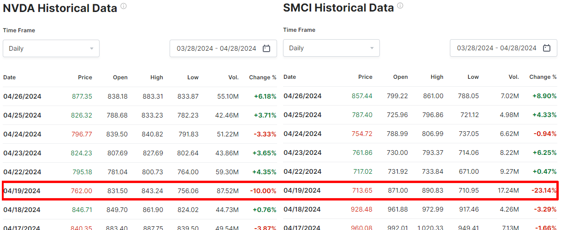Select SMCI high value 890.83

click(x=433, y=190)
